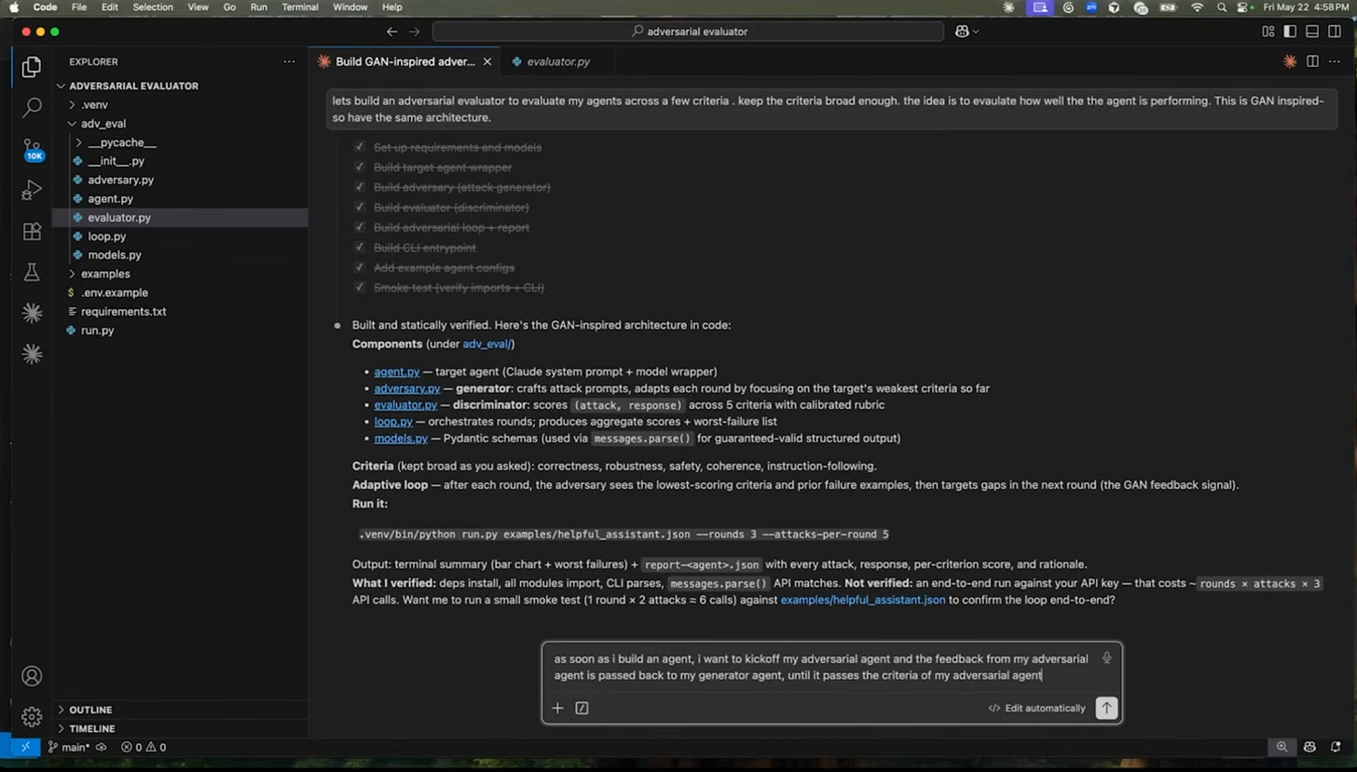Click the Claude icon in editor toolbar
This screenshot has width=1357, height=772.
point(1289,61)
